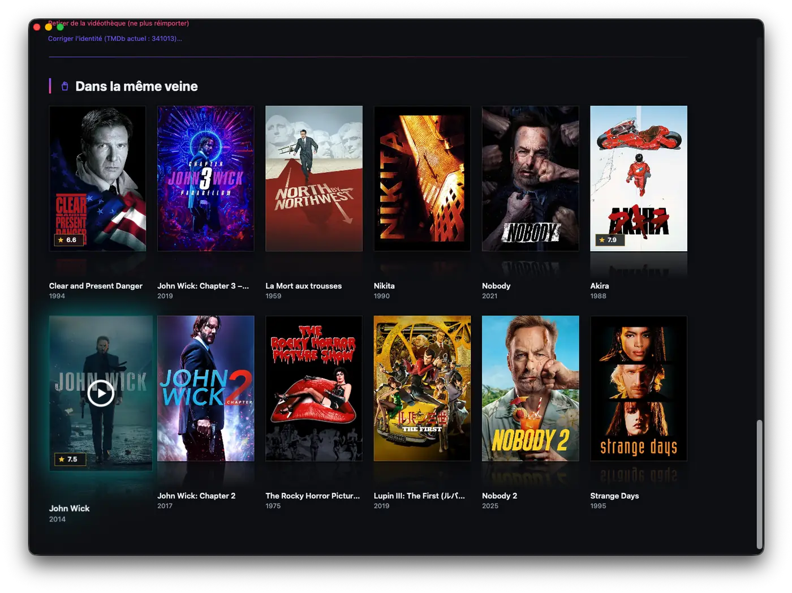792x593 pixels.
Task: Select the Lupin III: The First poster
Action: 422,388
